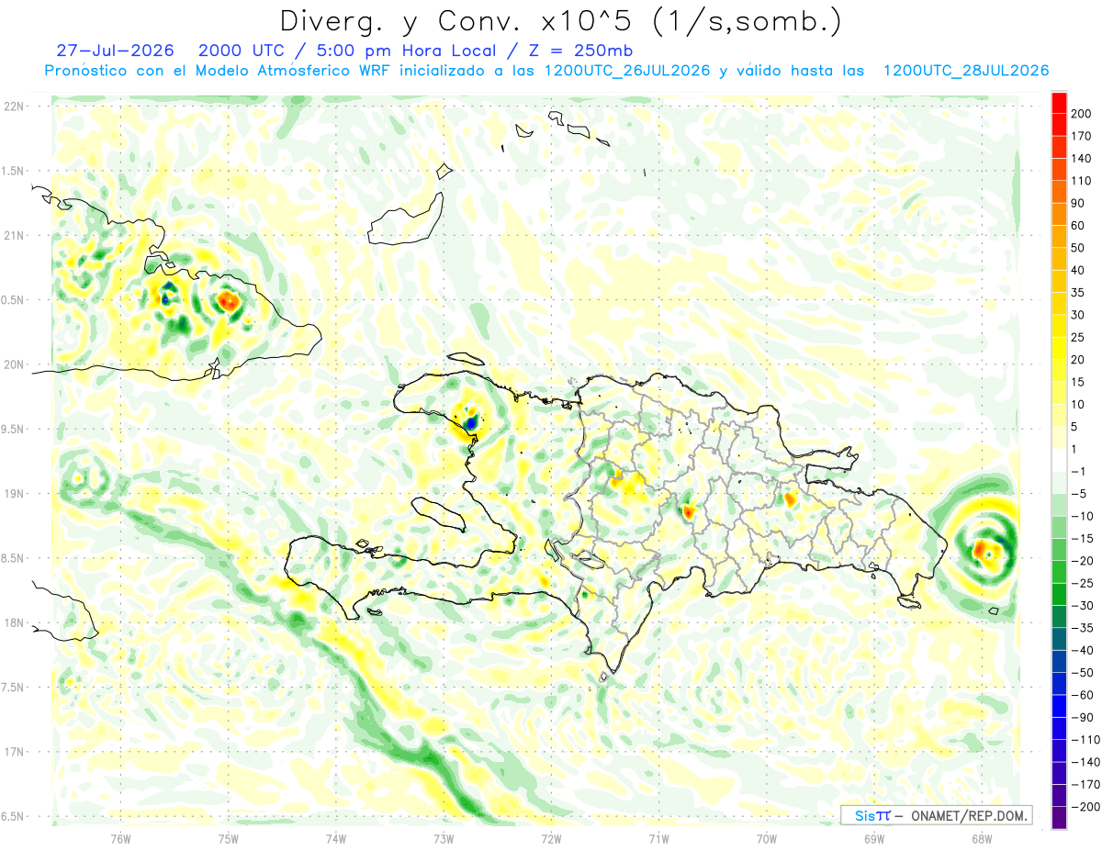Click the '8.5N' latitude label
Image resolution: width=1102 pixels, height=851 pixels.
click(x=14, y=558)
